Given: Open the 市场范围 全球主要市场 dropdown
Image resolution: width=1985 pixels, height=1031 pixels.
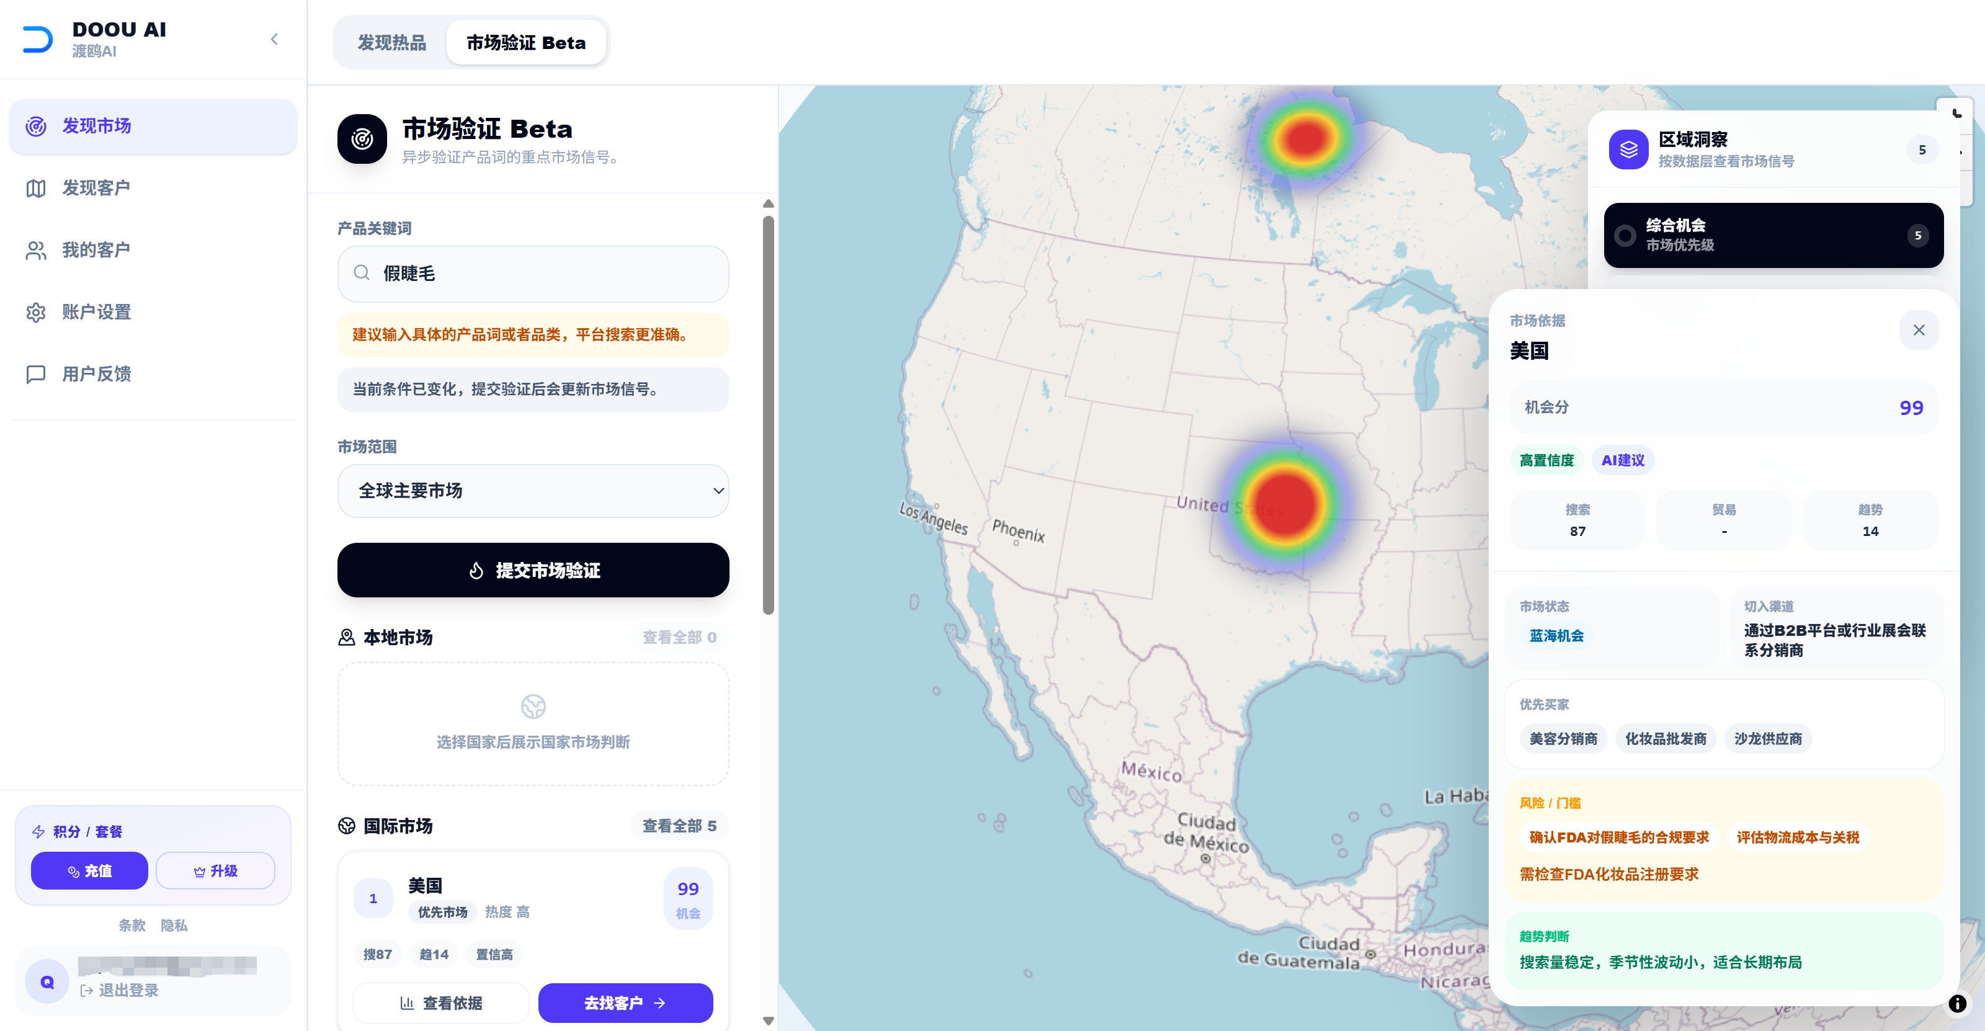Looking at the screenshot, I should pyautogui.click(x=532, y=491).
